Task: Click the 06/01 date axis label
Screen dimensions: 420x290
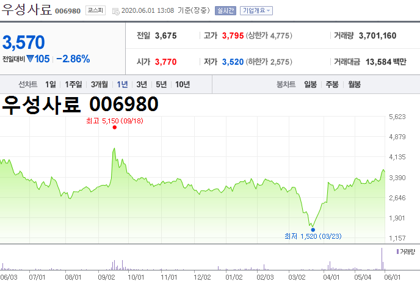Action: point(392,277)
